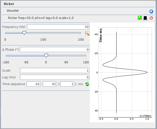Image resolution: width=157 pixels, height=129 pixels.
Task: Click the Scale input field
Action: [55, 71]
